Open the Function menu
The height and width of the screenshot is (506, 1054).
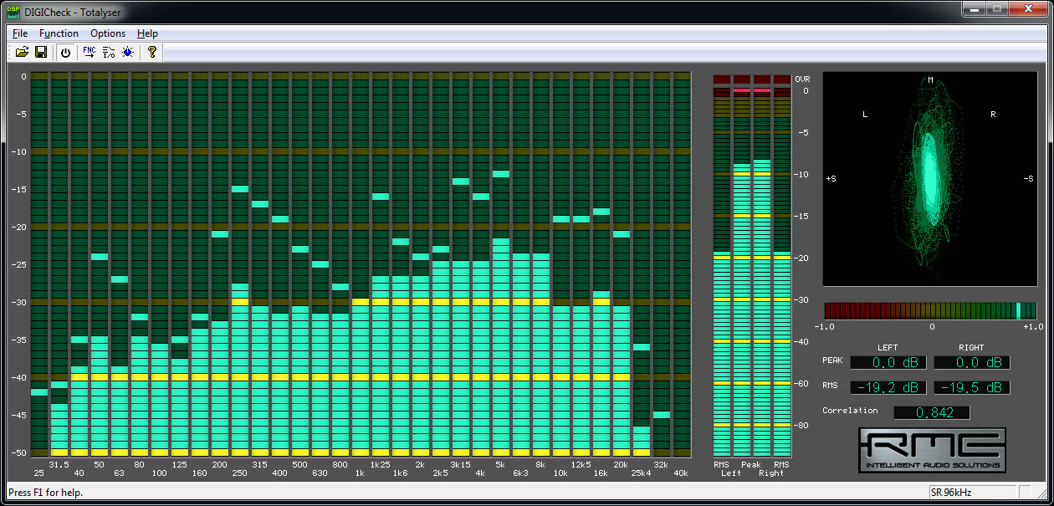click(59, 33)
